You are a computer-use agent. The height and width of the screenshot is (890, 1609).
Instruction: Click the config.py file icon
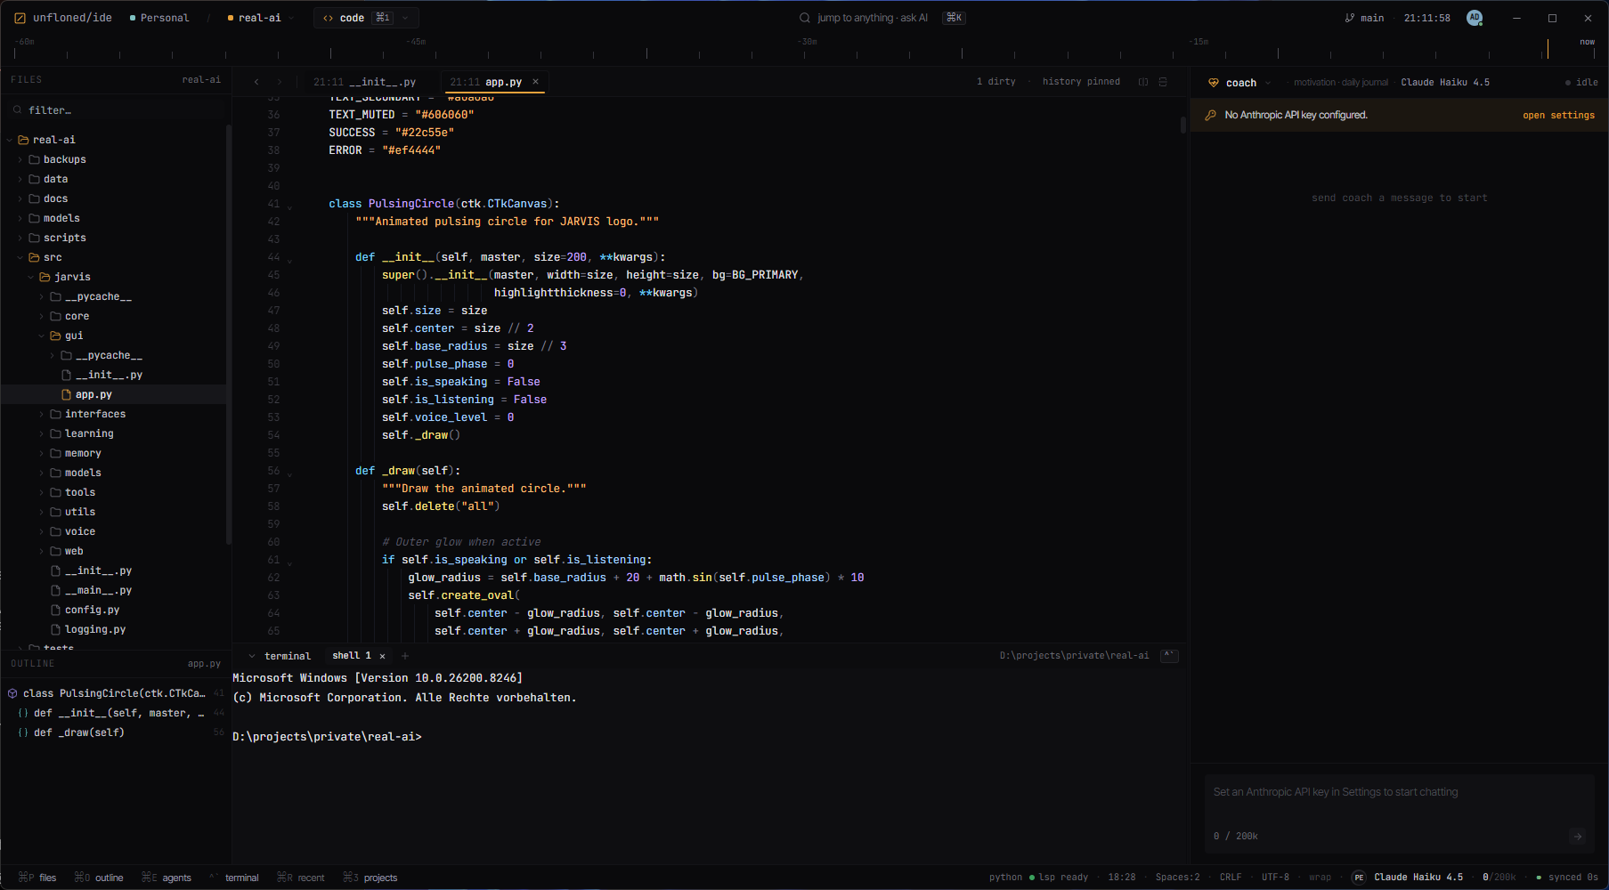tap(56, 610)
